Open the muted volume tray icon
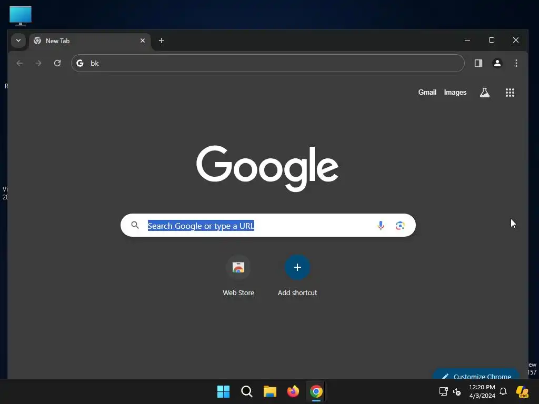The width and height of the screenshot is (539, 404). [457, 391]
